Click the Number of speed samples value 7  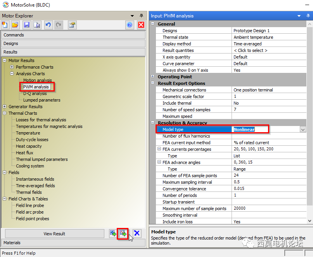coord(269,110)
